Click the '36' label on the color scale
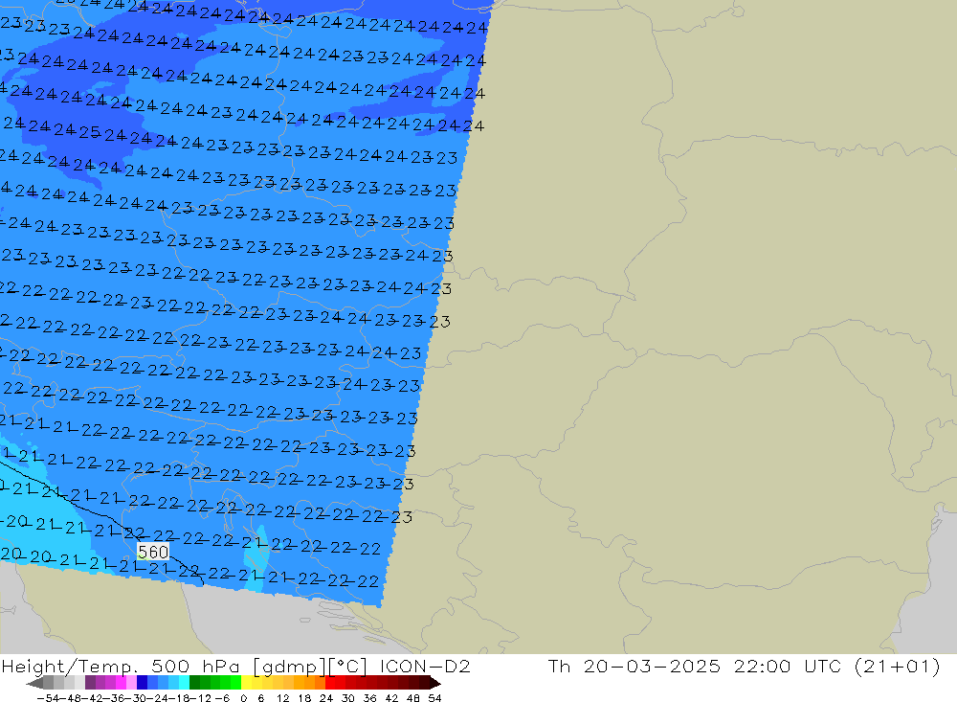Image resolution: width=957 pixels, height=702 pixels. tap(369, 698)
